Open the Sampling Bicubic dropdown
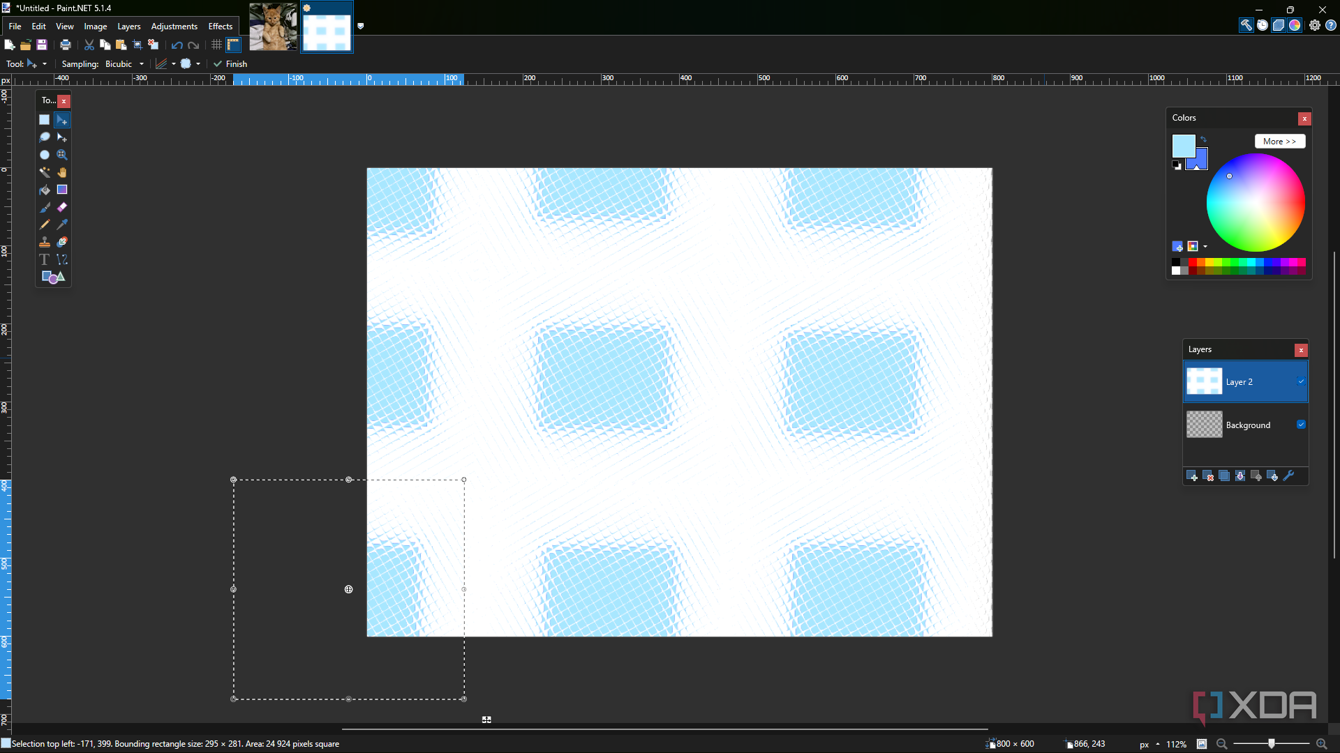This screenshot has height=753, width=1340. [124, 63]
